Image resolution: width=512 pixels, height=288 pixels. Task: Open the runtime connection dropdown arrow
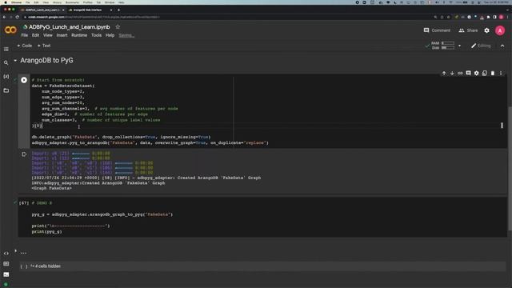[459, 46]
